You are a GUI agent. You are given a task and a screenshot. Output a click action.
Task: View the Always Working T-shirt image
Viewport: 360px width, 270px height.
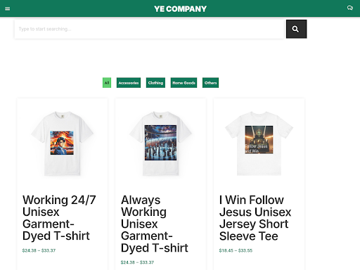[x=160, y=143]
